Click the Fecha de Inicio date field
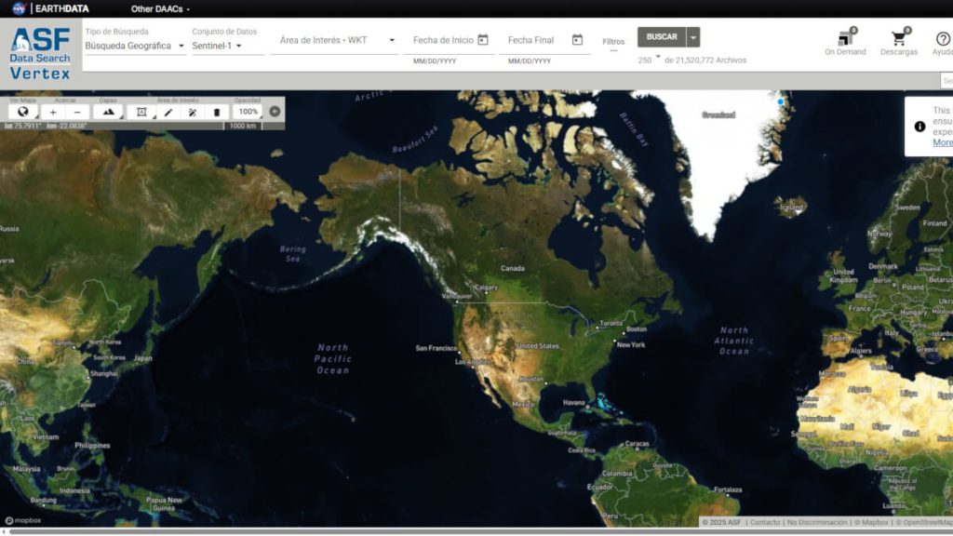This screenshot has width=953, height=536. [445, 40]
